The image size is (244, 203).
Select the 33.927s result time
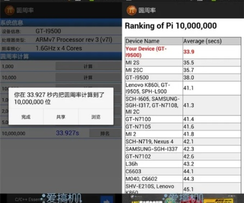click(x=68, y=133)
